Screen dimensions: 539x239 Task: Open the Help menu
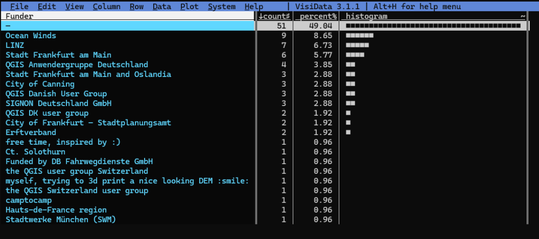click(254, 6)
